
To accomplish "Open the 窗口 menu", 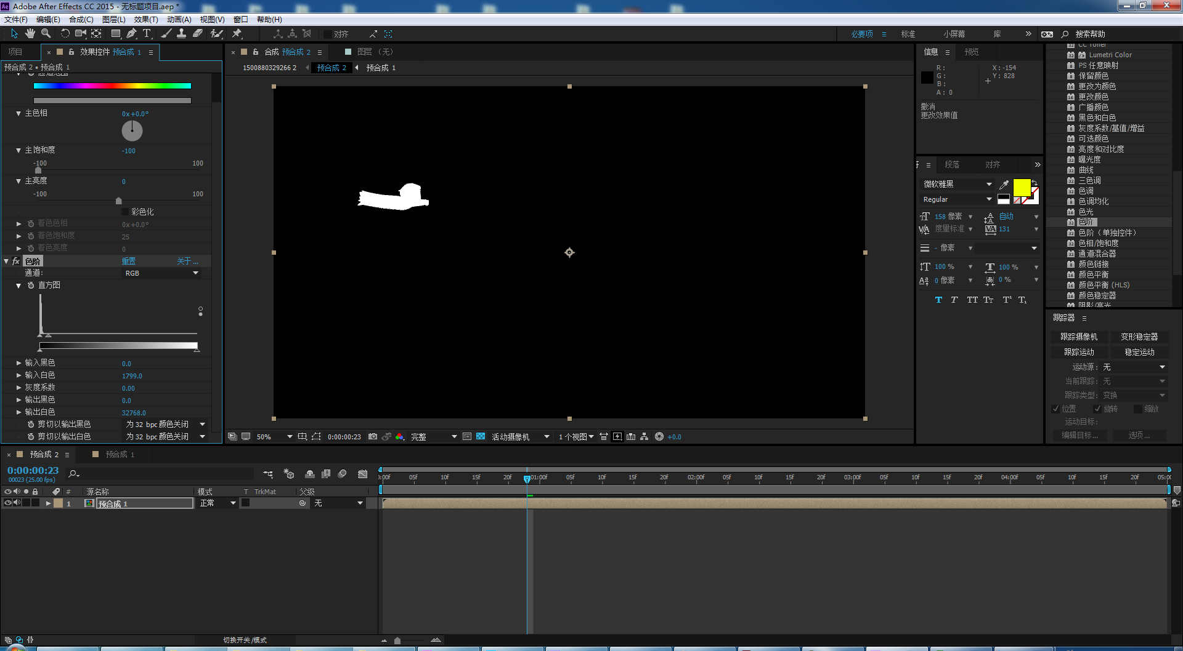I will [x=241, y=20].
